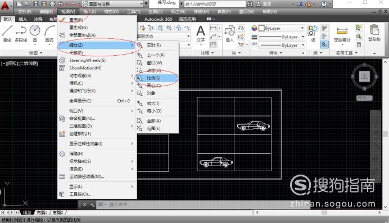Toggle the WCS button under ViewCube
Viewport: 389px width, 223px height.
tap(364, 98)
